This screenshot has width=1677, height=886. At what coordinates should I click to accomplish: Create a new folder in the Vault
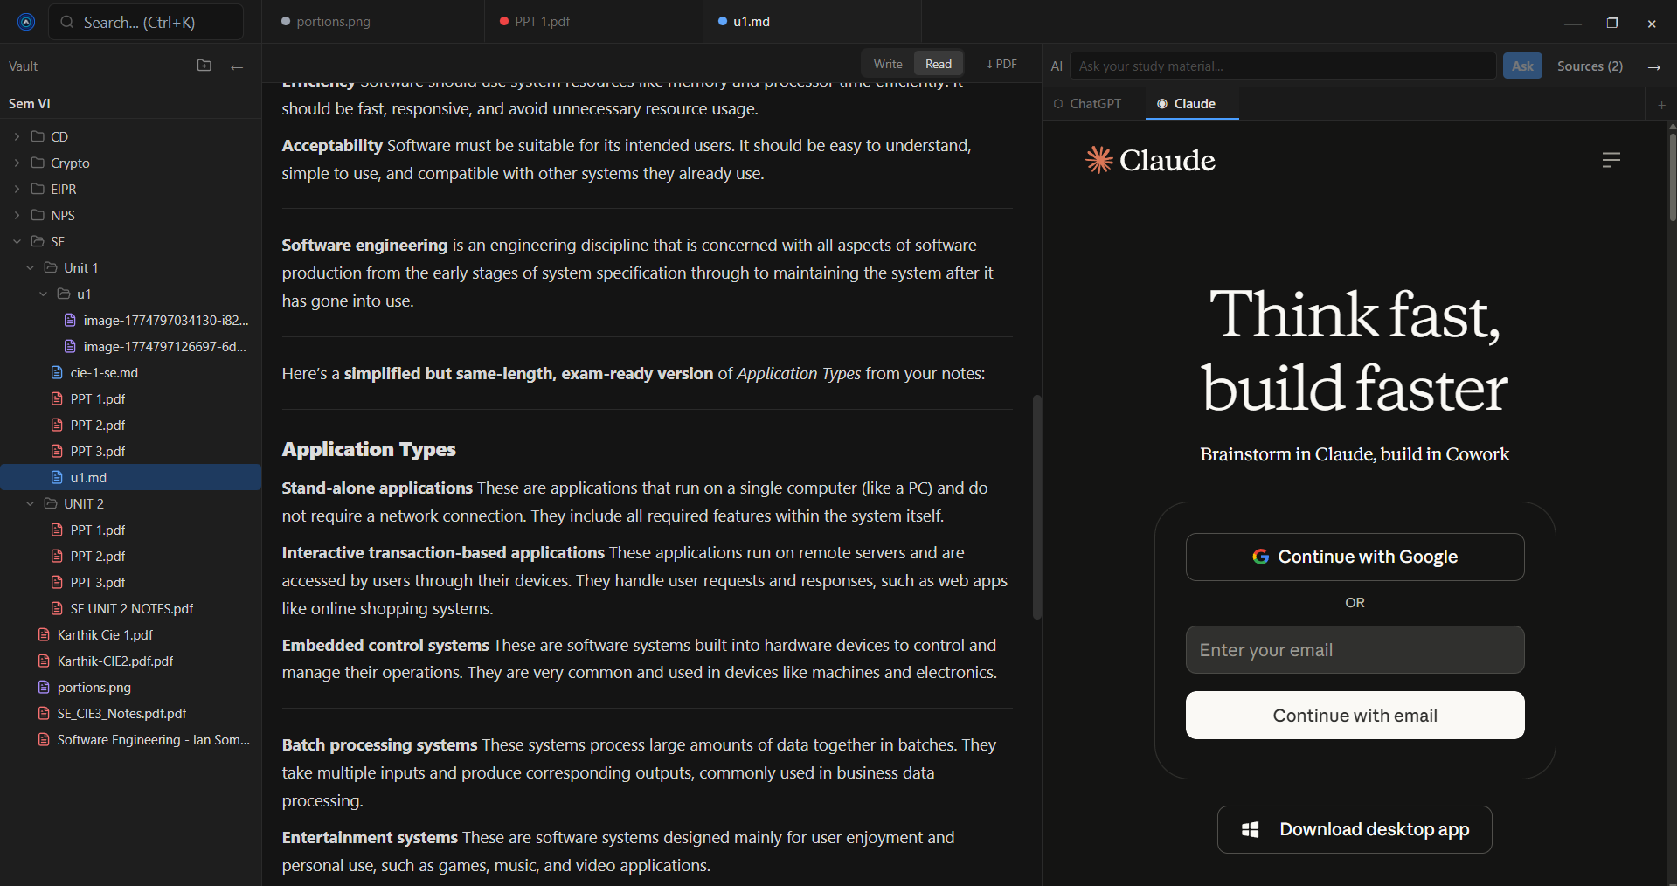click(x=204, y=66)
